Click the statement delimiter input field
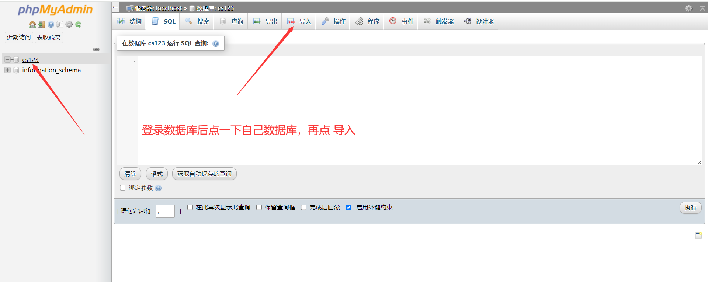Screen dimensions: 708x282 tap(165, 211)
